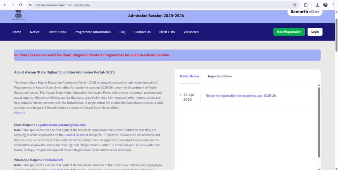Click Contact Us tab link in email note
The image size is (338, 170).
(x=74, y=135)
